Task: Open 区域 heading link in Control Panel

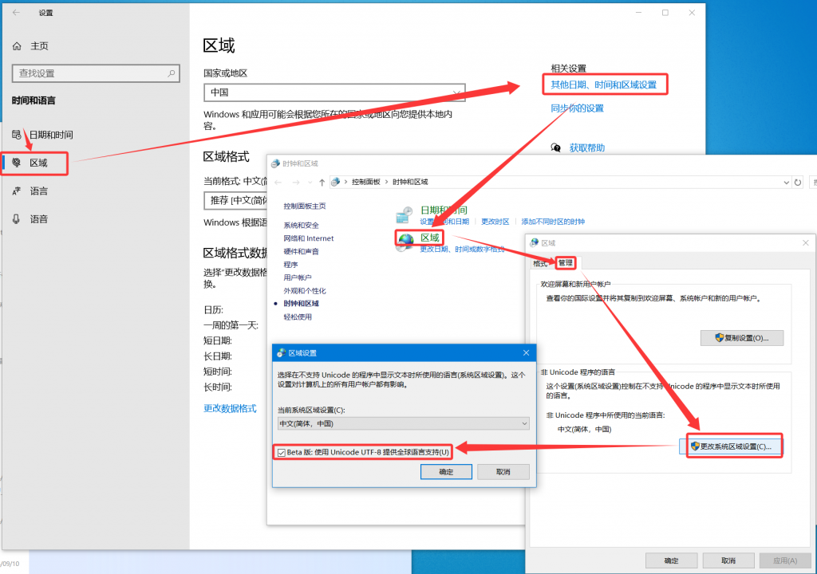Action: pyautogui.click(x=430, y=238)
